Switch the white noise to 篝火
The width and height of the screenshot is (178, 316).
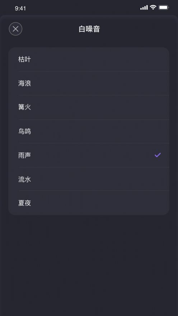tap(89, 107)
